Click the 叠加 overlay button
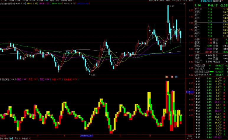This screenshot has height=140, width=228. click(x=156, y=1)
